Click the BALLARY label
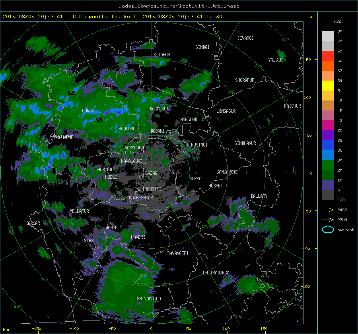This screenshot has width=358, height=334. (259, 196)
